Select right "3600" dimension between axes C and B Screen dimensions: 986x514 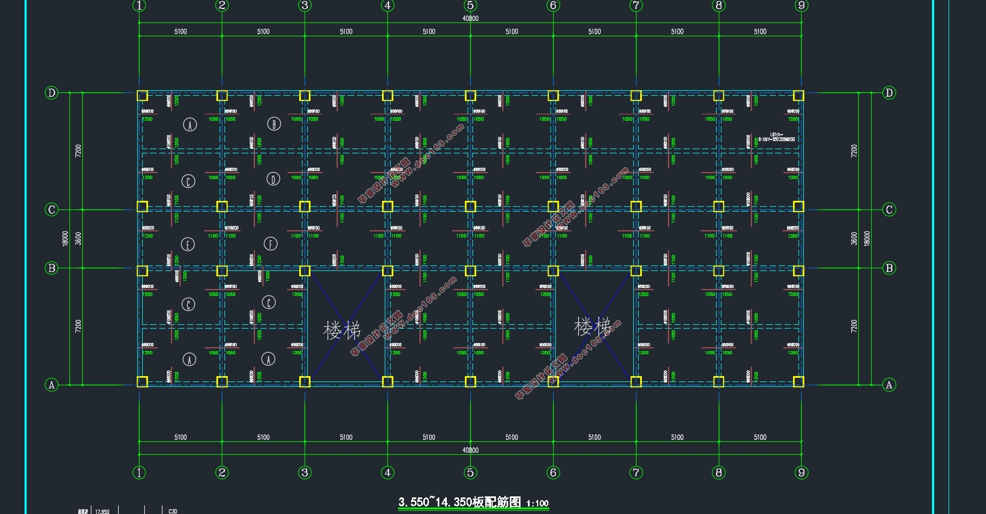pos(854,238)
